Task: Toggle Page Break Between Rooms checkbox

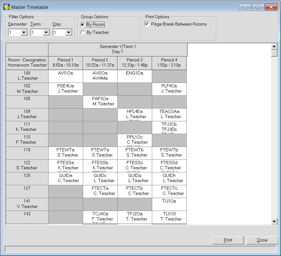Action: pos(147,24)
